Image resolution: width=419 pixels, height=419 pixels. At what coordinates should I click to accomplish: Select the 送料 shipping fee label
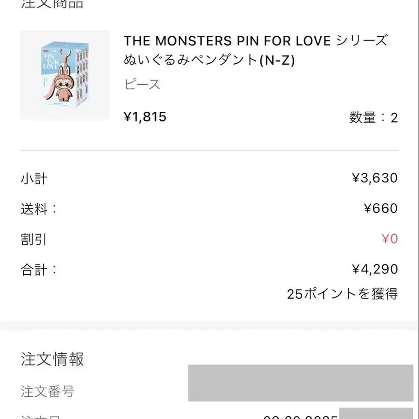click(39, 209)
